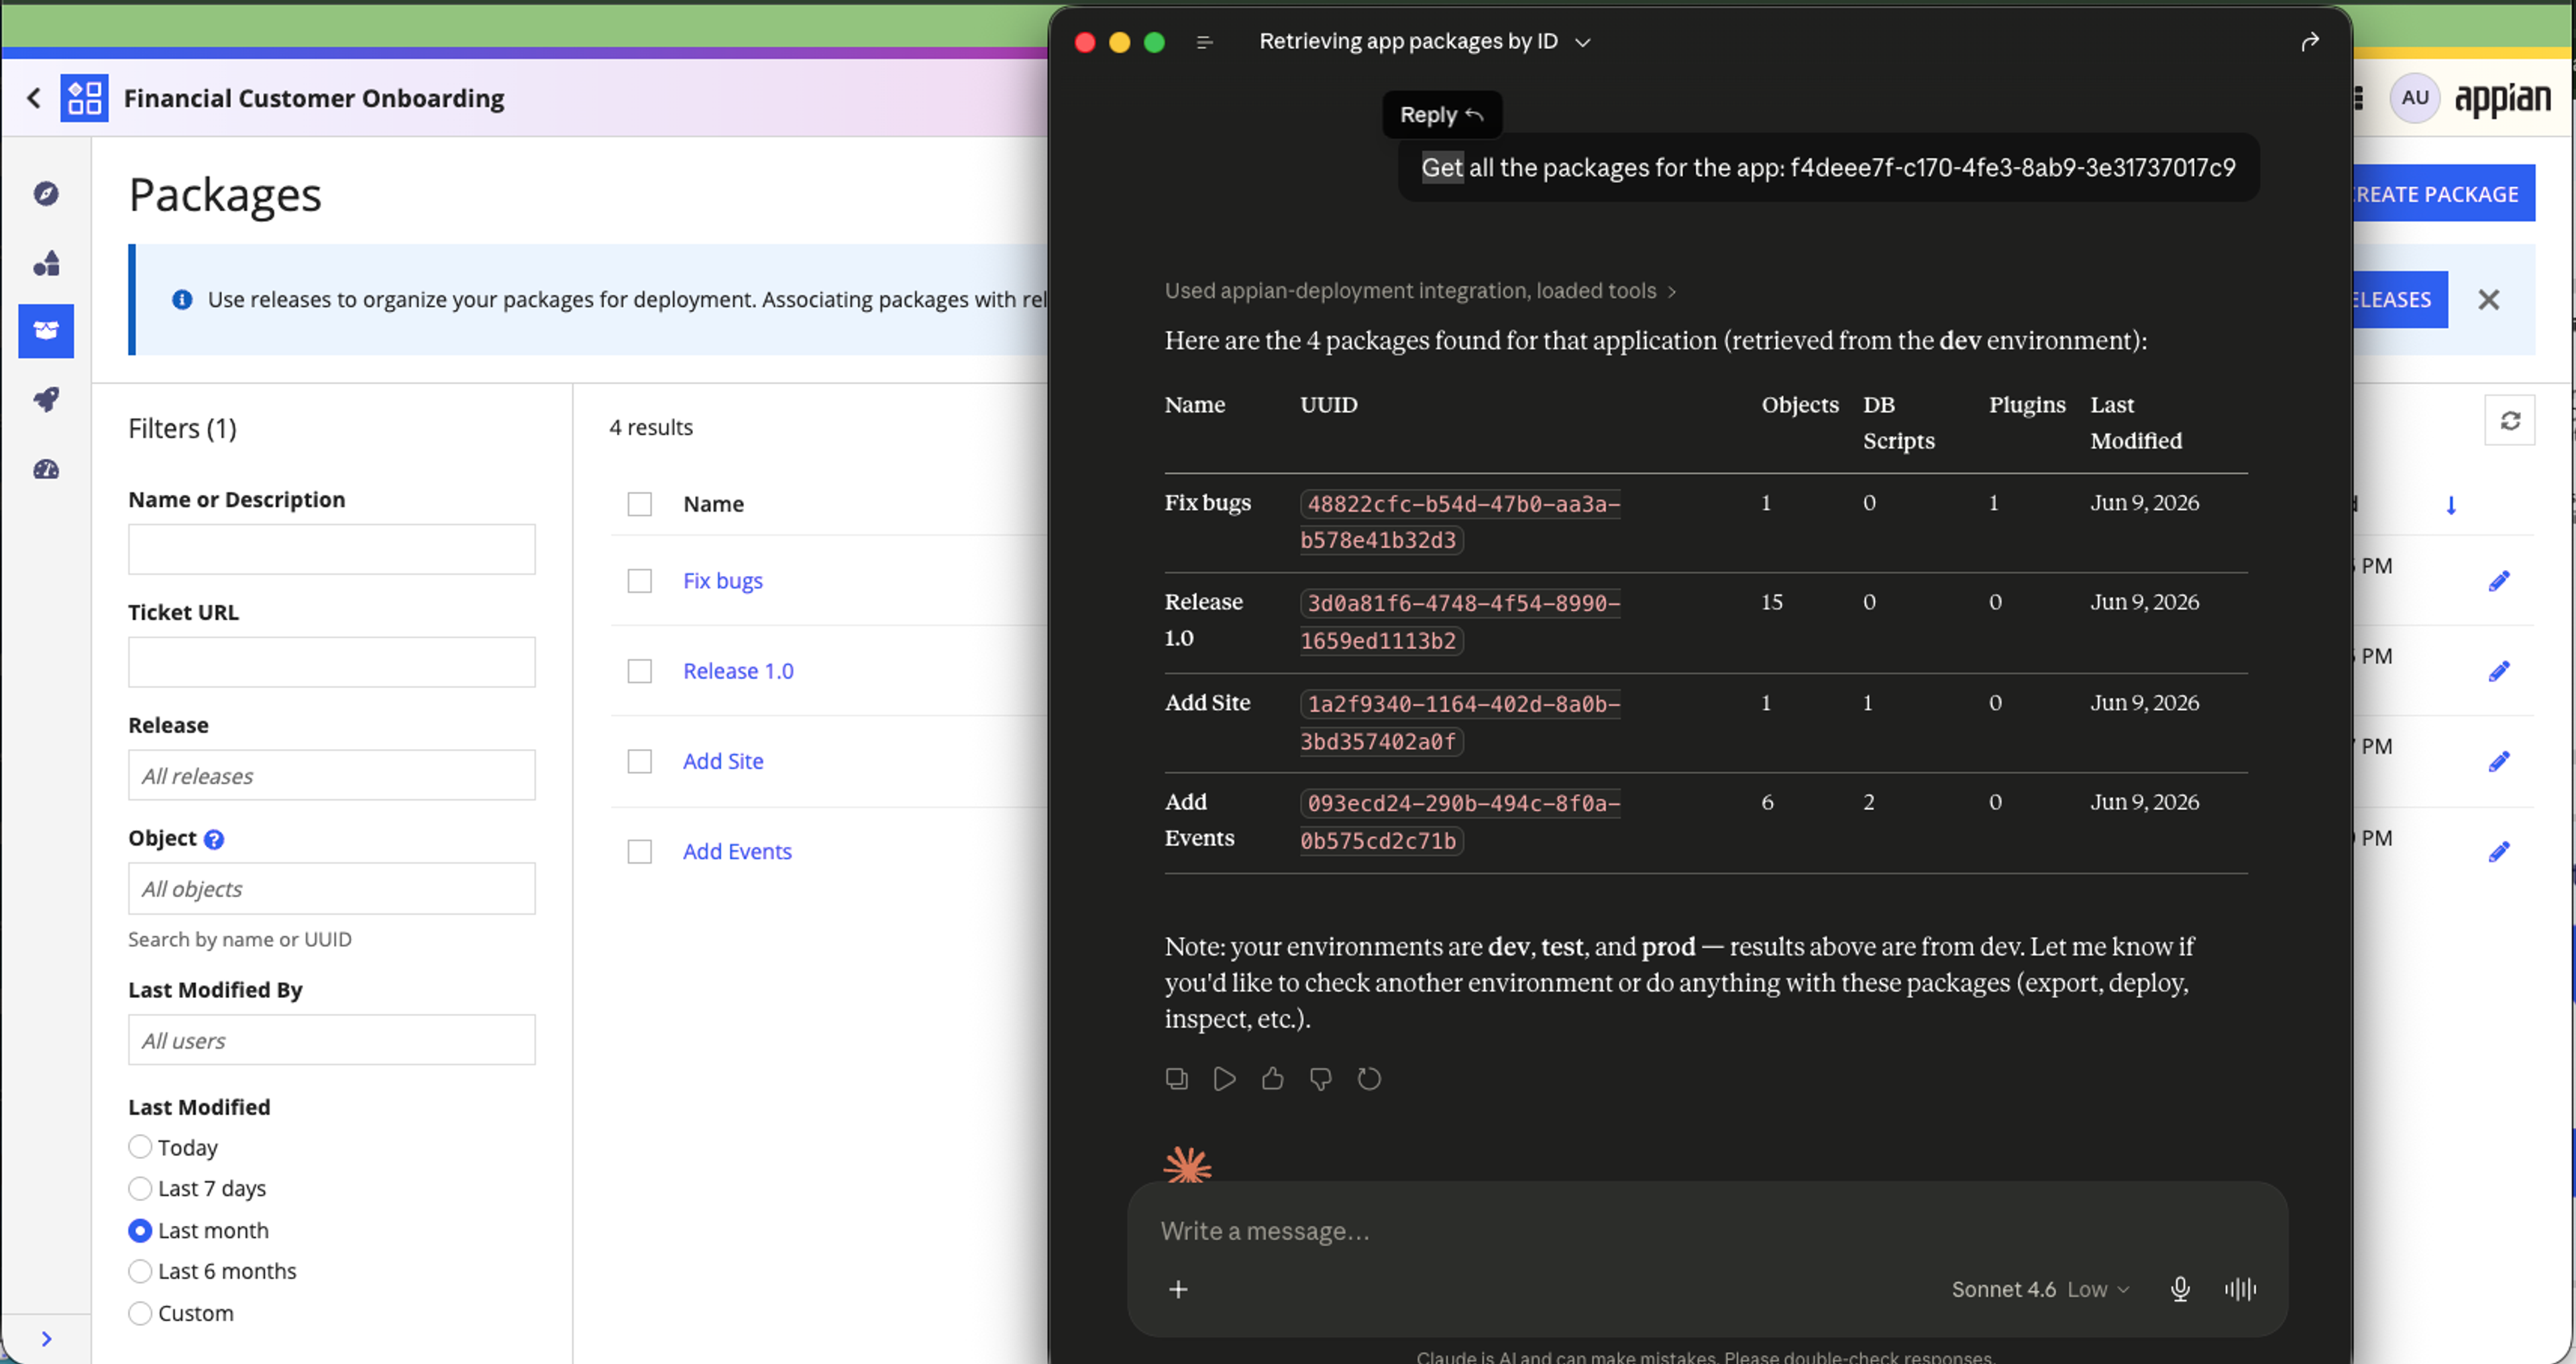Click the Releases button in banner
2576x1364 pixels.
coord(2399,300)
